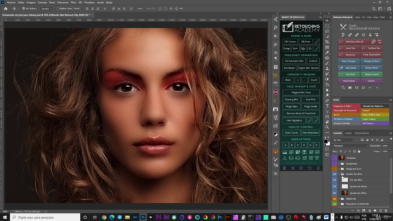The height and width of the screenshot is (221, 393).
Task: Toggle visibility of Ajustes dos Olhos image layer
Action: point(335,193)
